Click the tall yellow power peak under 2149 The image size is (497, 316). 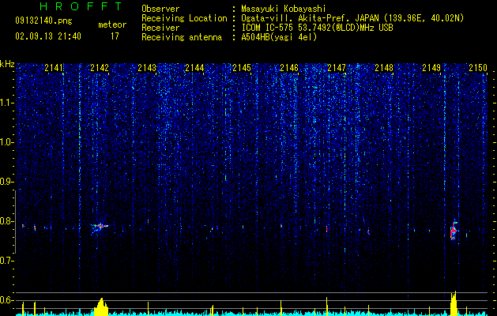point(454,303)
